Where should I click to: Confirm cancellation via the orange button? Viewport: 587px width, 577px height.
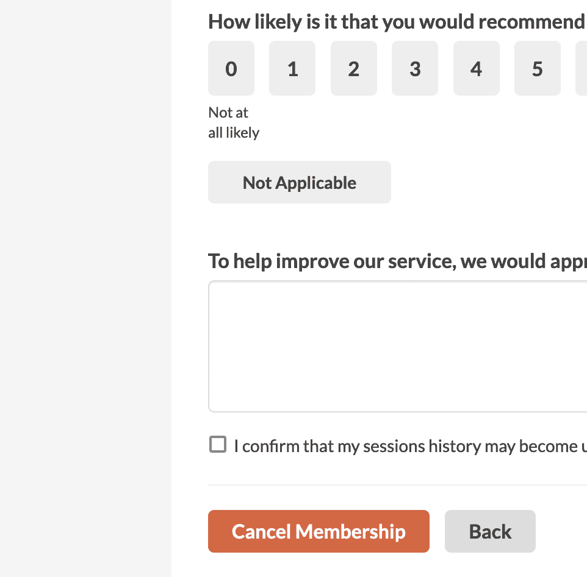pos(319,531)
